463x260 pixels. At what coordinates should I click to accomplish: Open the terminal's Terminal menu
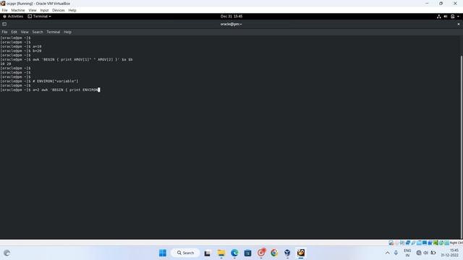pyautogui.click(x=53, y=32)
